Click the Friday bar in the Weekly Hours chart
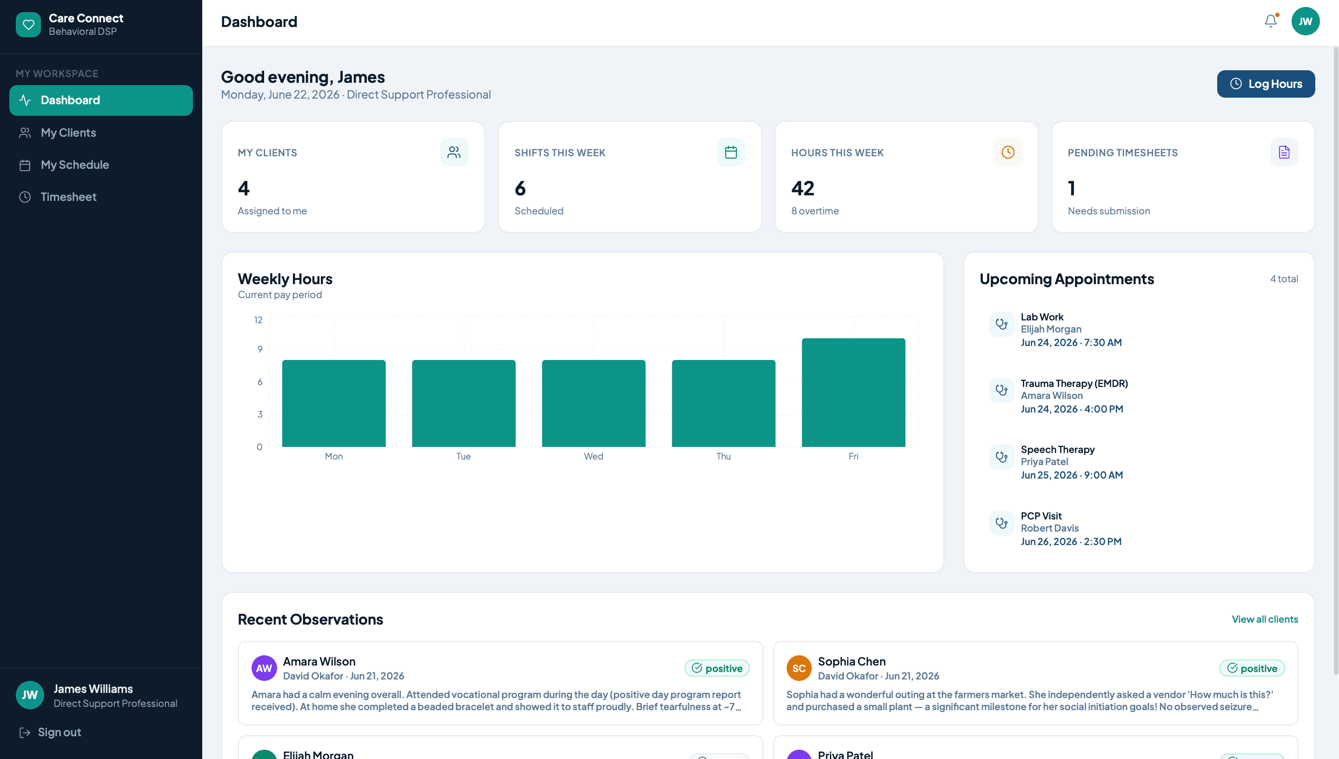 tap(853, 392)
